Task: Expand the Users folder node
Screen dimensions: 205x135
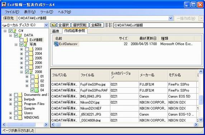Action: [x=10, y=113]
